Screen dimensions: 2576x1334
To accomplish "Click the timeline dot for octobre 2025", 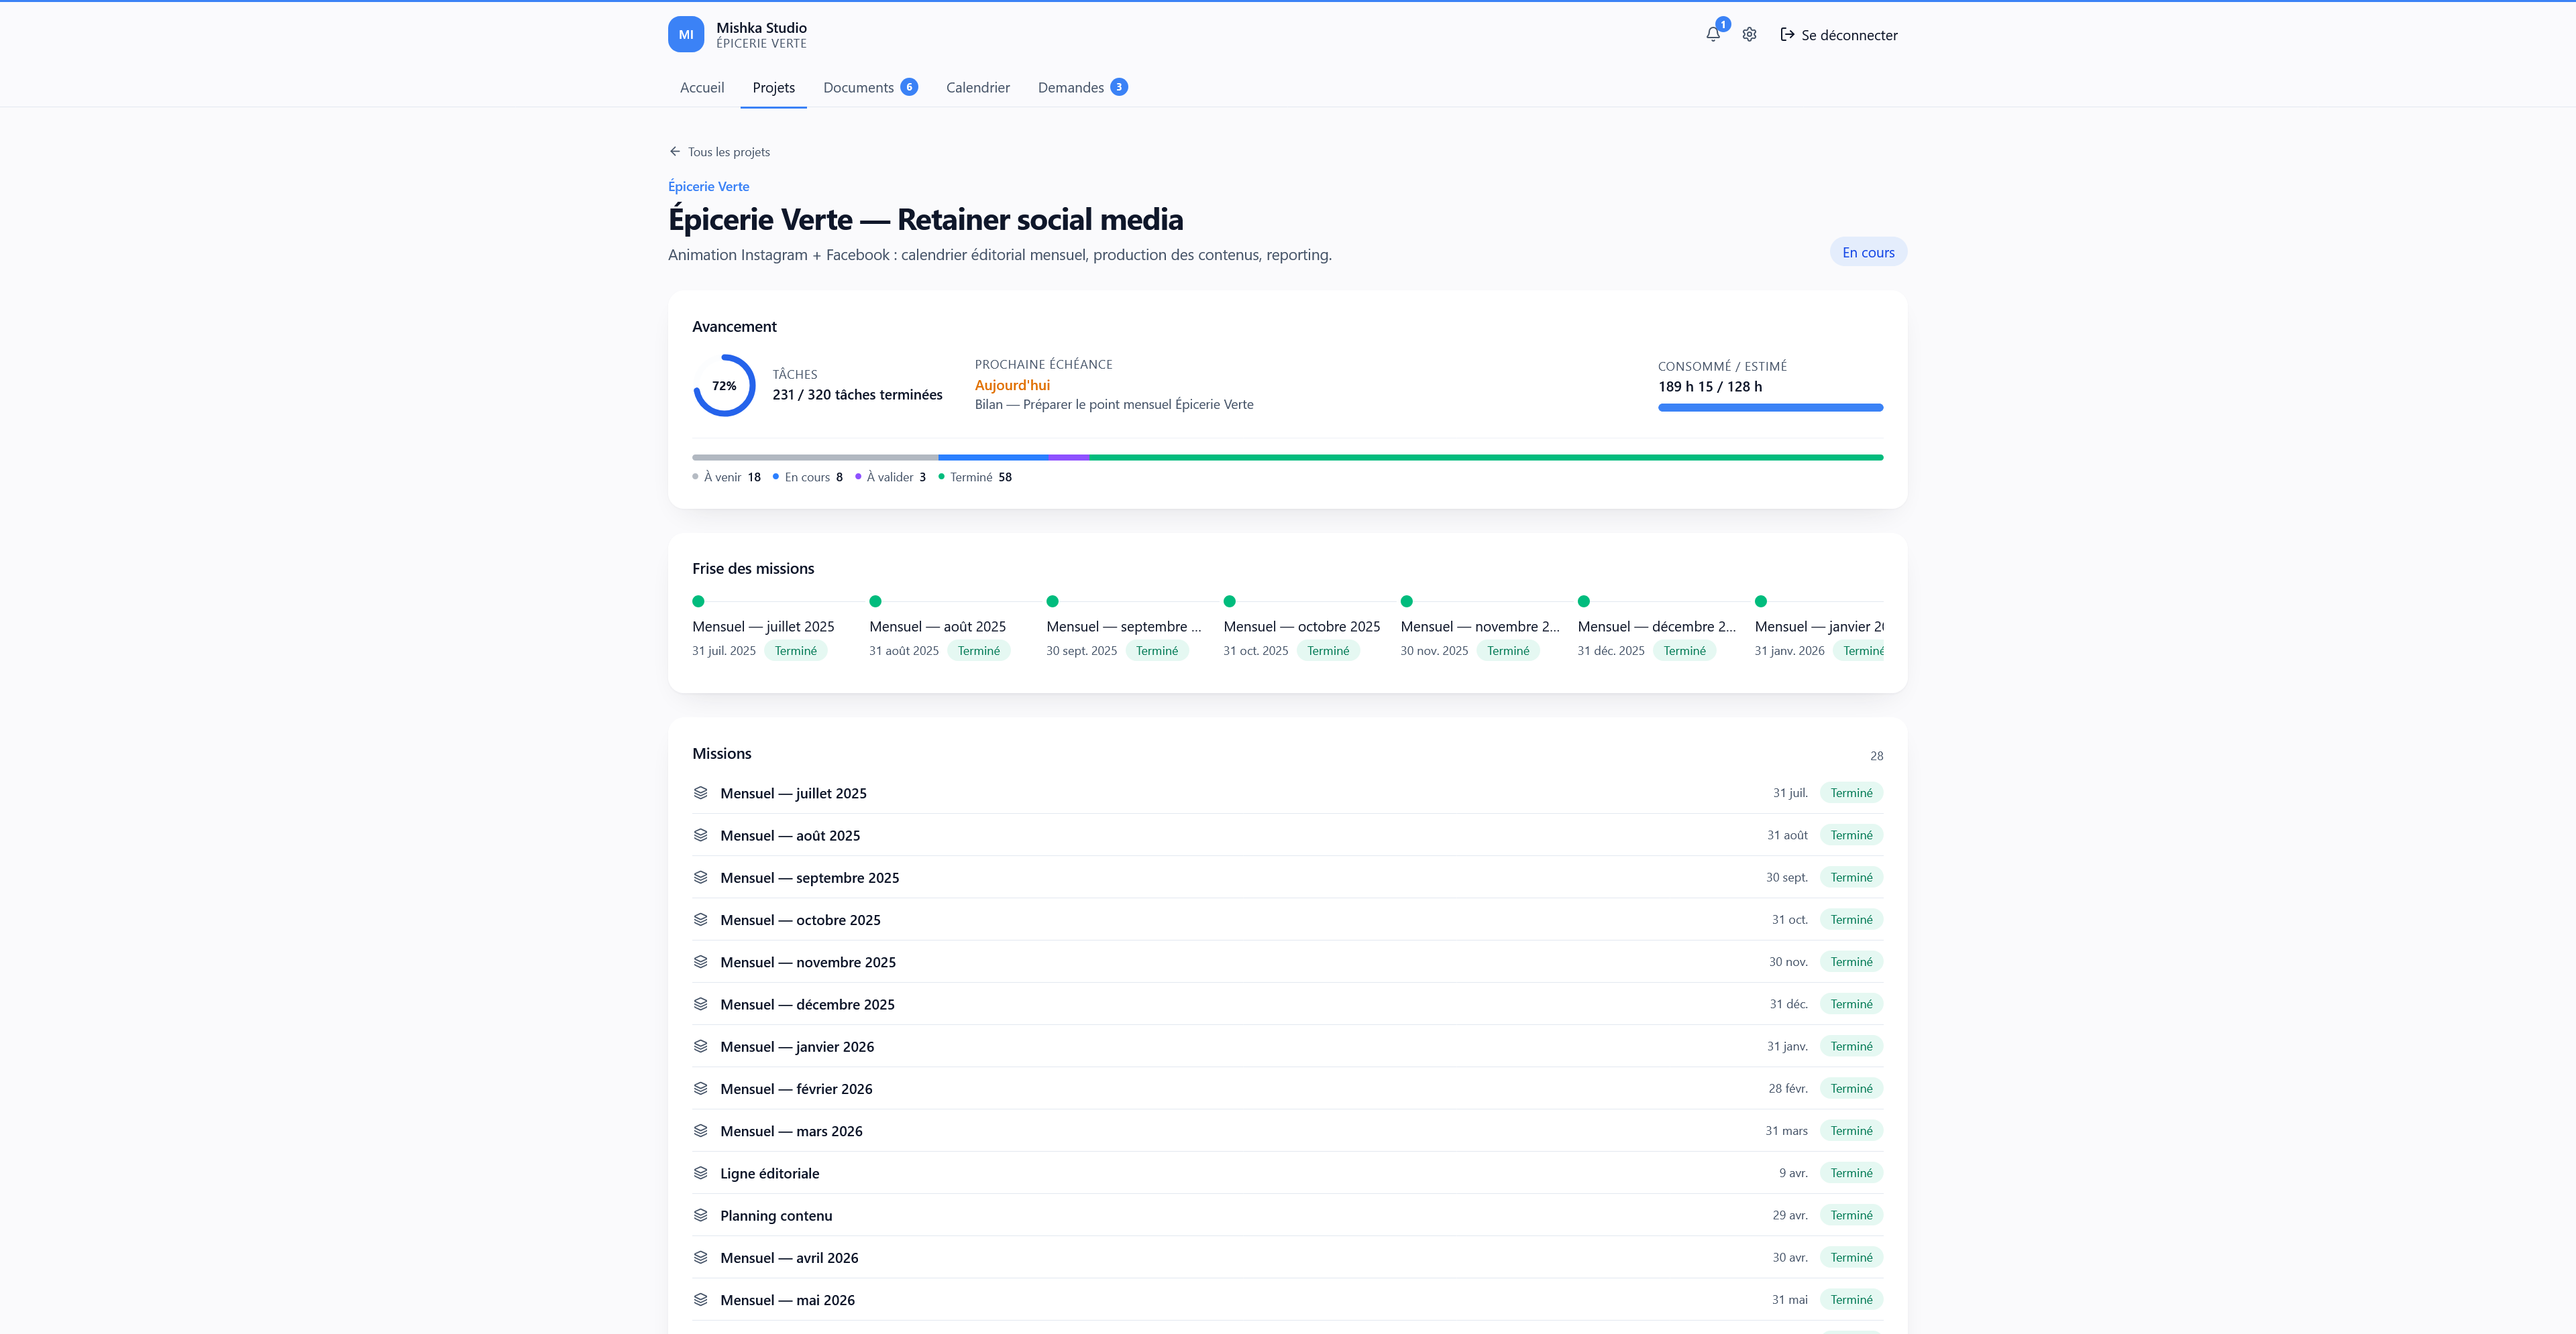I will 1230,601.
